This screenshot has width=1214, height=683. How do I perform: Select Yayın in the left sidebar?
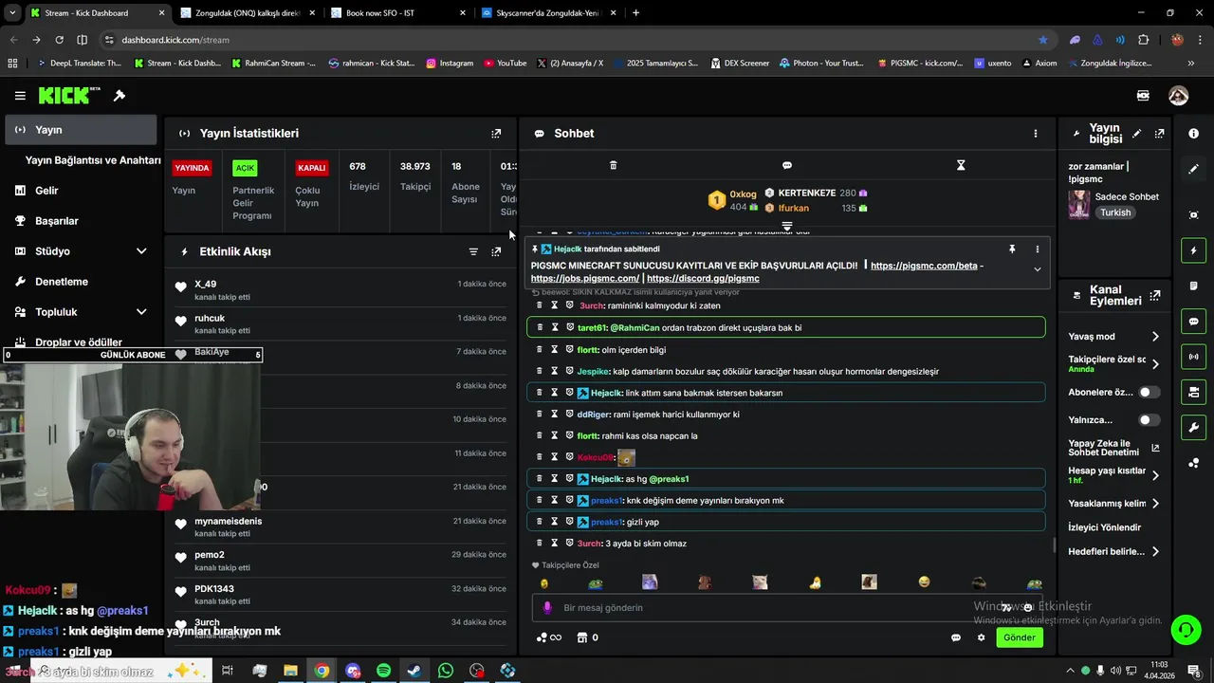(80, 130)
